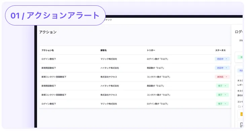Open the 未対応 status dropdown for 株式会社サクセス
This screenshot has width=246, height=131.
coord(222,77)
